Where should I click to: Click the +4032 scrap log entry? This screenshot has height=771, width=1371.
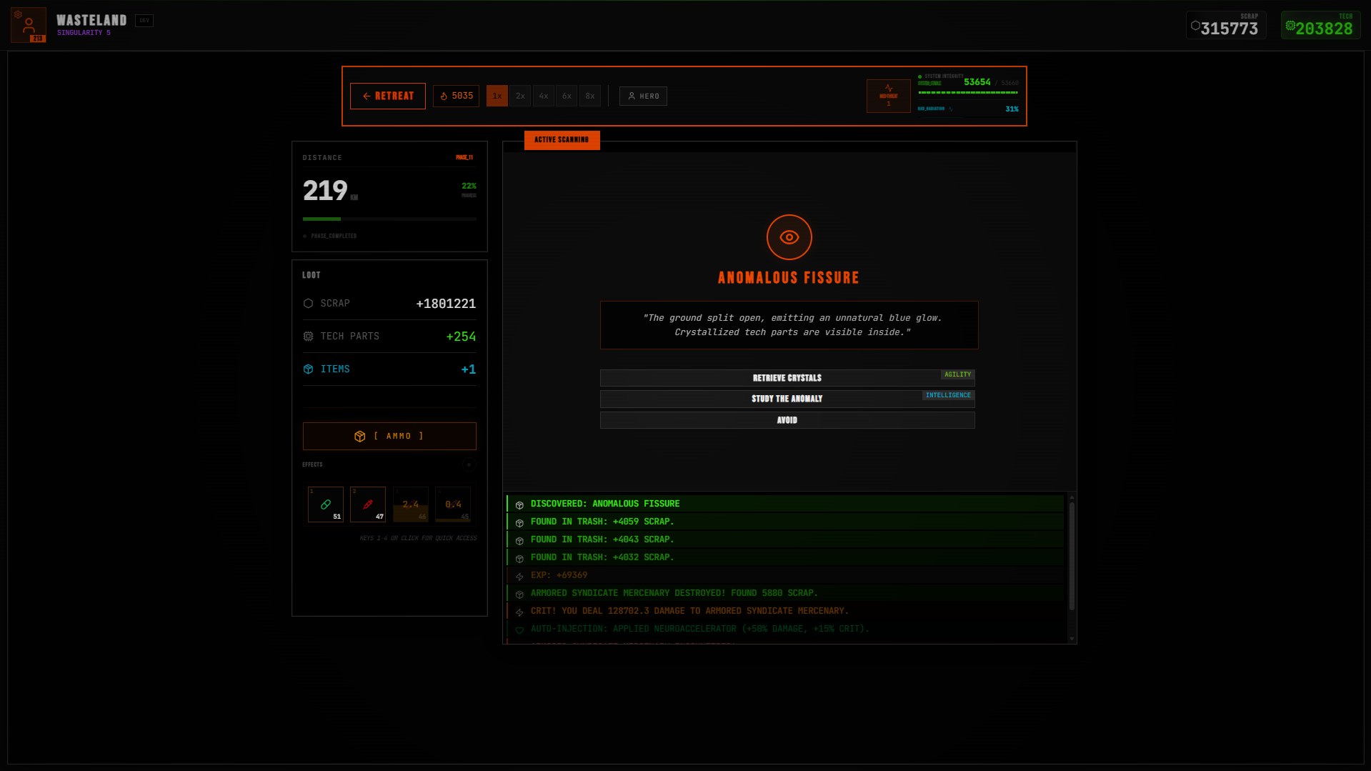[x=785, y=557]
